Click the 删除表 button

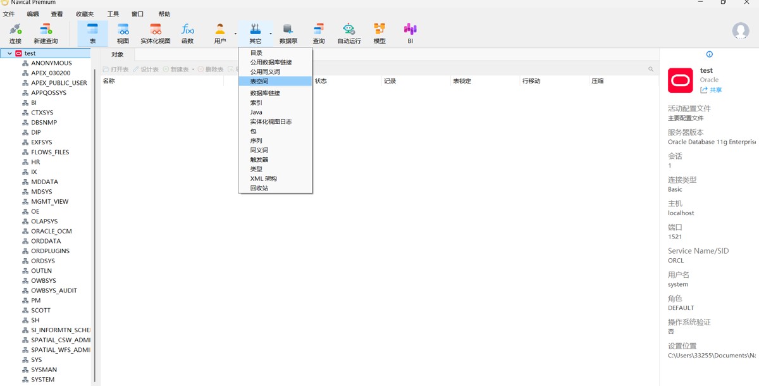click(211, 70)
